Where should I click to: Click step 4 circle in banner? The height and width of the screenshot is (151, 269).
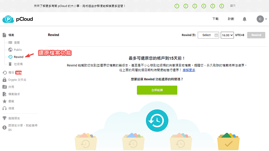[204, 6]
